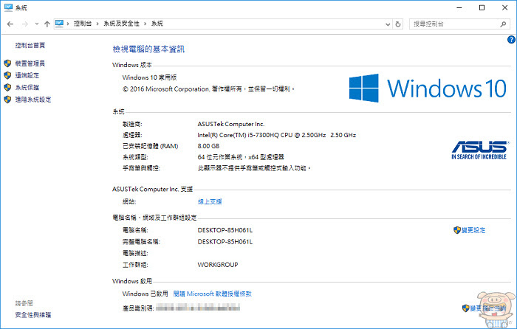Click DESKTOP-85H061L next to 完整電腦名稱

[225, 242]
